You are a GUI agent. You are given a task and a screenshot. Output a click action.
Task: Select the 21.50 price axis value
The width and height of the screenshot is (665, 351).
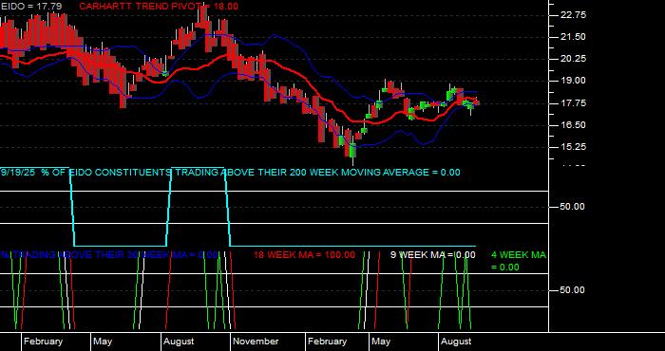(573, 37)
